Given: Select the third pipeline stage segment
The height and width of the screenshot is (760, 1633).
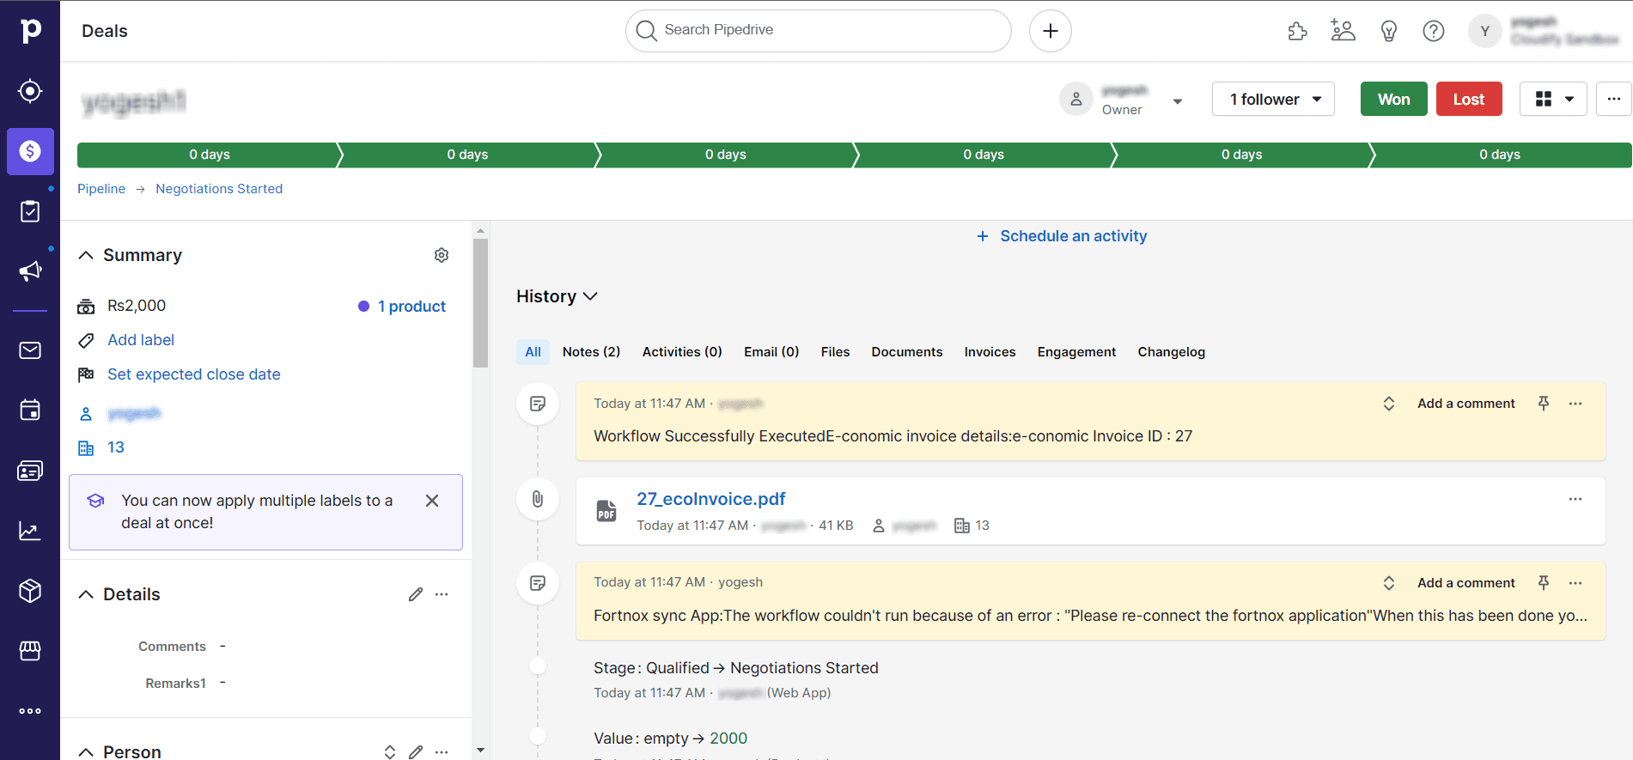Looking at the screenshot, I should 726,155.
